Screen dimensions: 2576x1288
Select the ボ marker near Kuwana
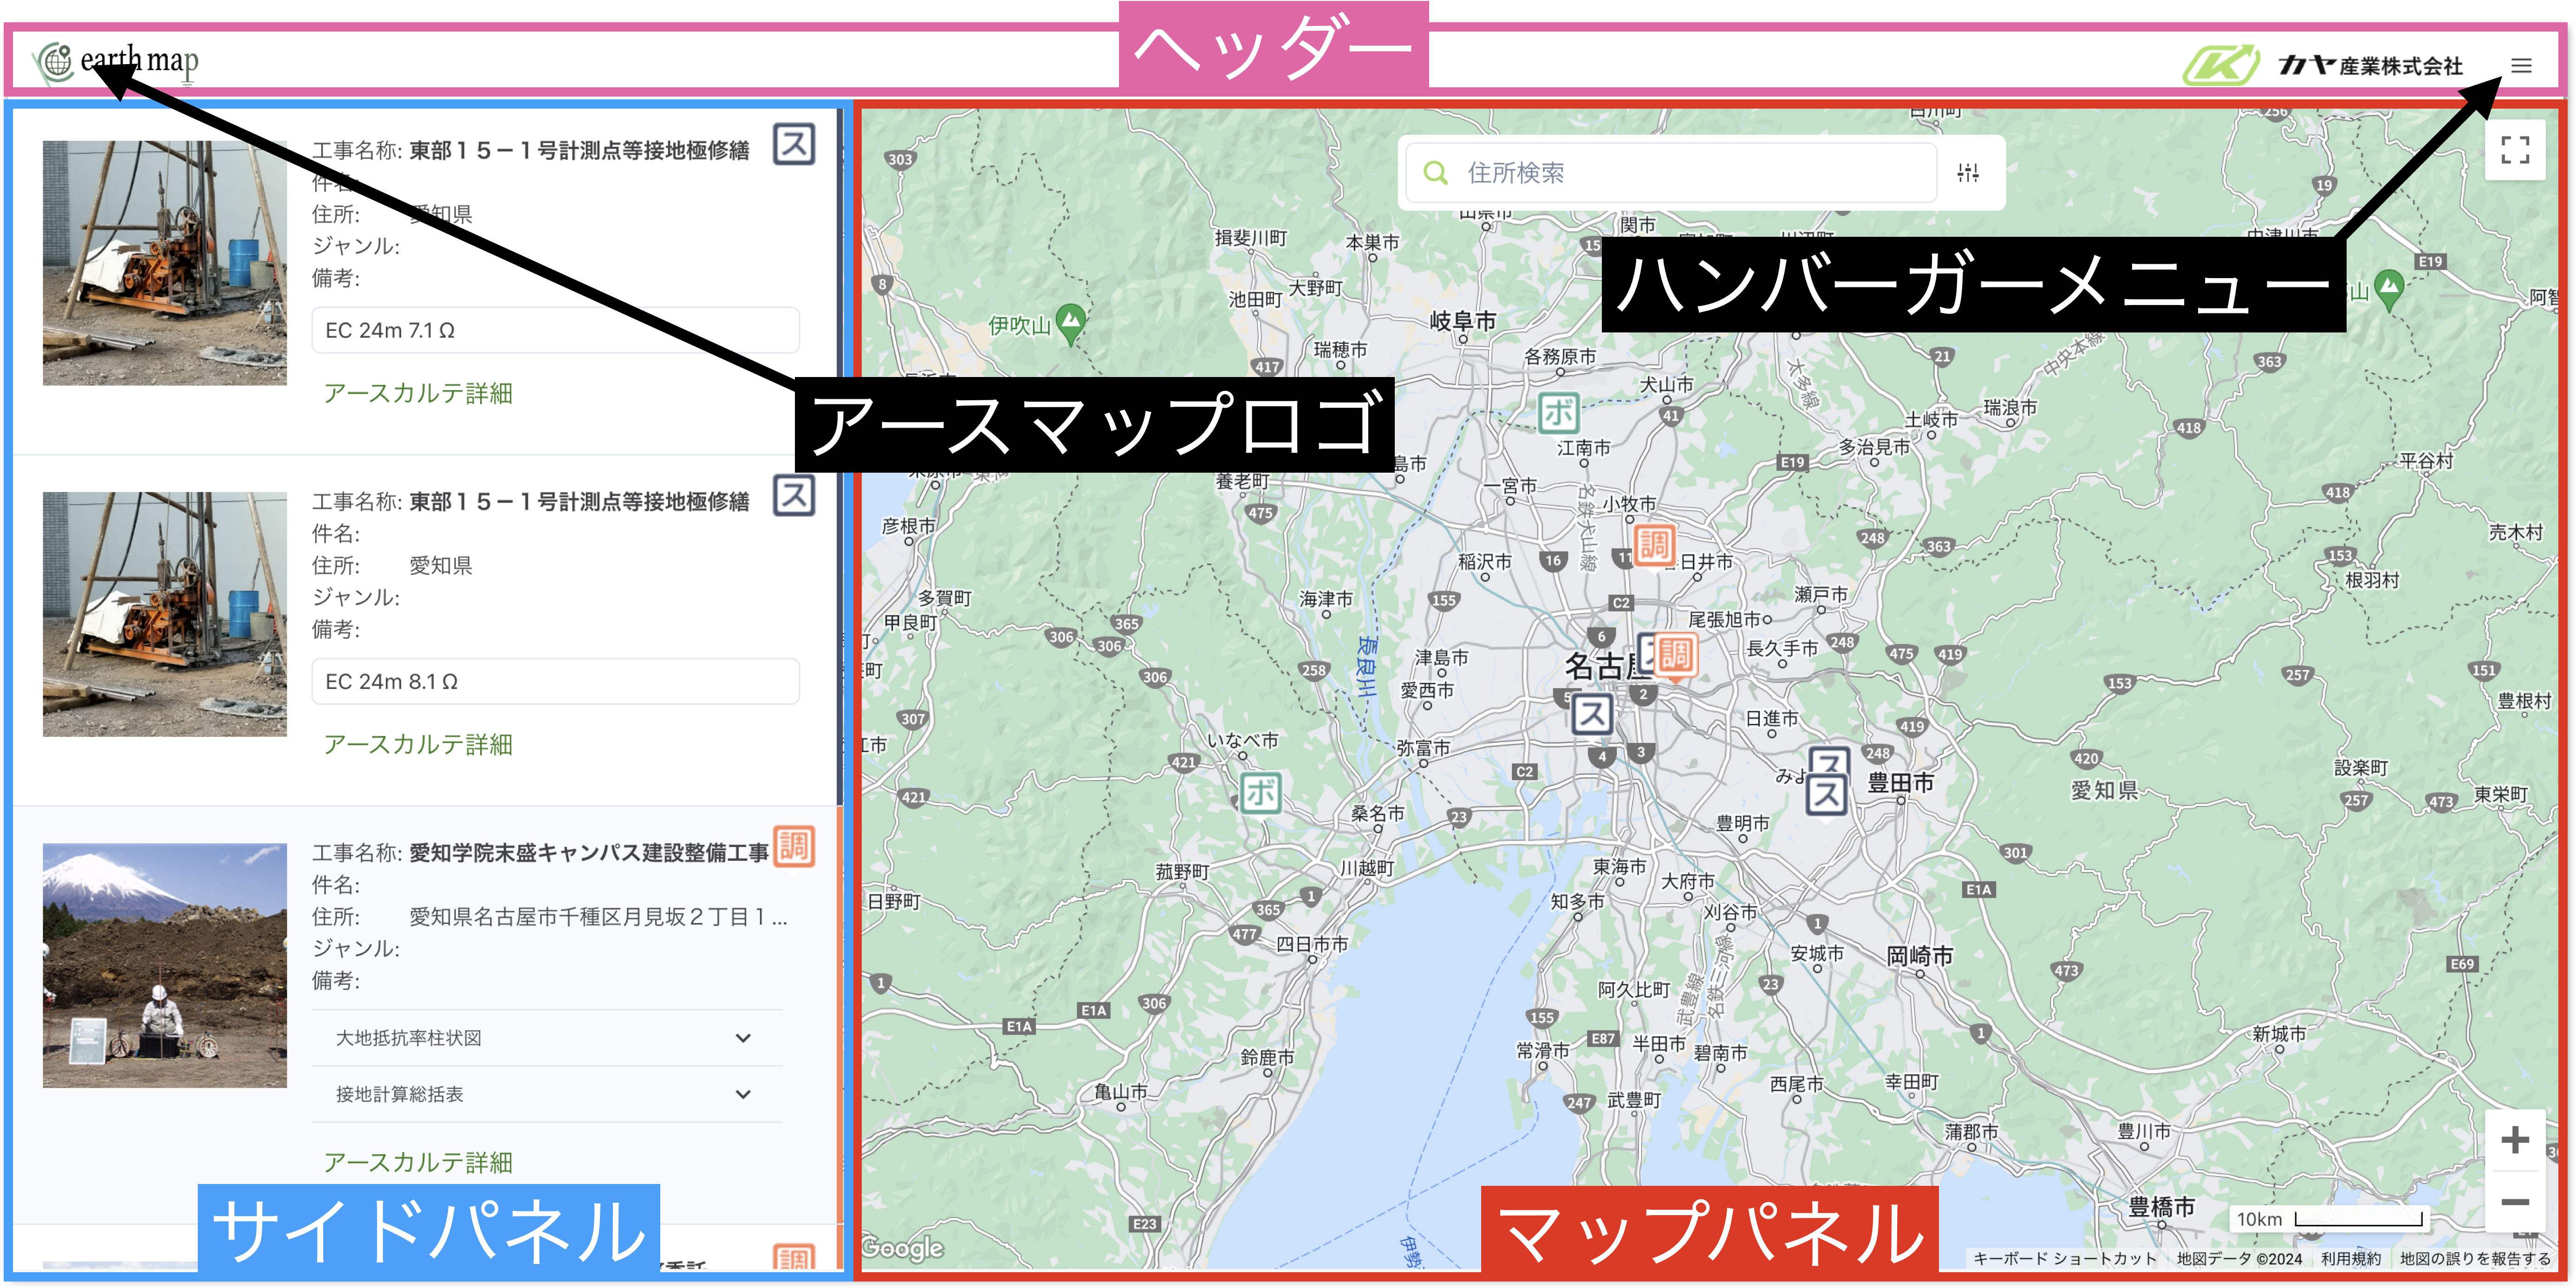(x=1261, y=791)
